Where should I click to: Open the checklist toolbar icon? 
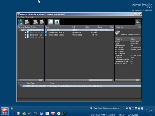pyautogui.click(x=50, y=22)
